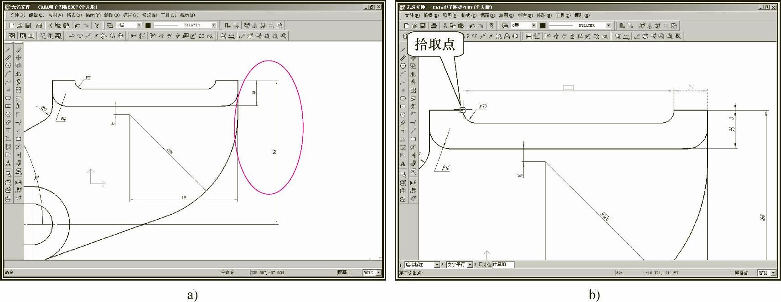The image size is (781, 302).
Task: Open 修改 menu in right window
Action: (x=544, y=15)
